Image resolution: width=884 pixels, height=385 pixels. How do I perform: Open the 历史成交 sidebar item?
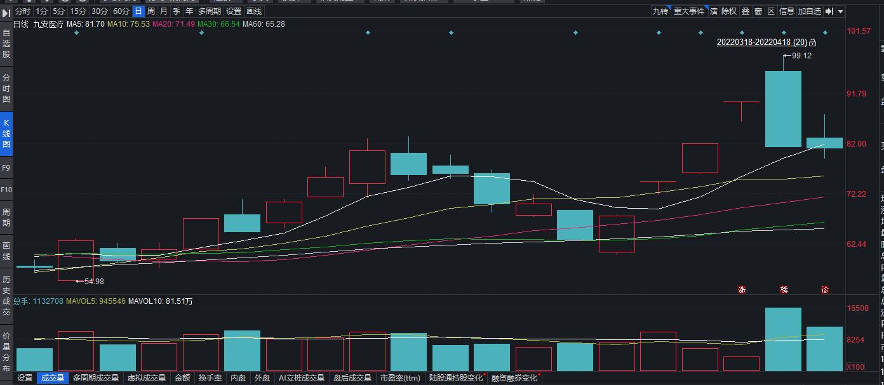pyautogui.click(x=6, y=296)
